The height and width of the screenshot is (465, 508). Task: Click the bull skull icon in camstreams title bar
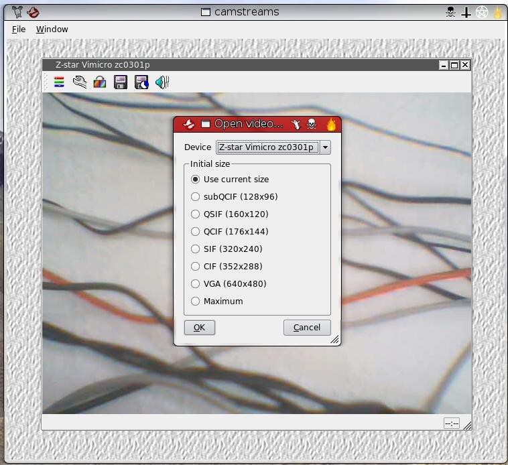[x=17, y=12]
